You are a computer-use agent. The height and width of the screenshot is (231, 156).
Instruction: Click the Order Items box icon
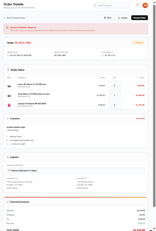(x=8, y=70)
